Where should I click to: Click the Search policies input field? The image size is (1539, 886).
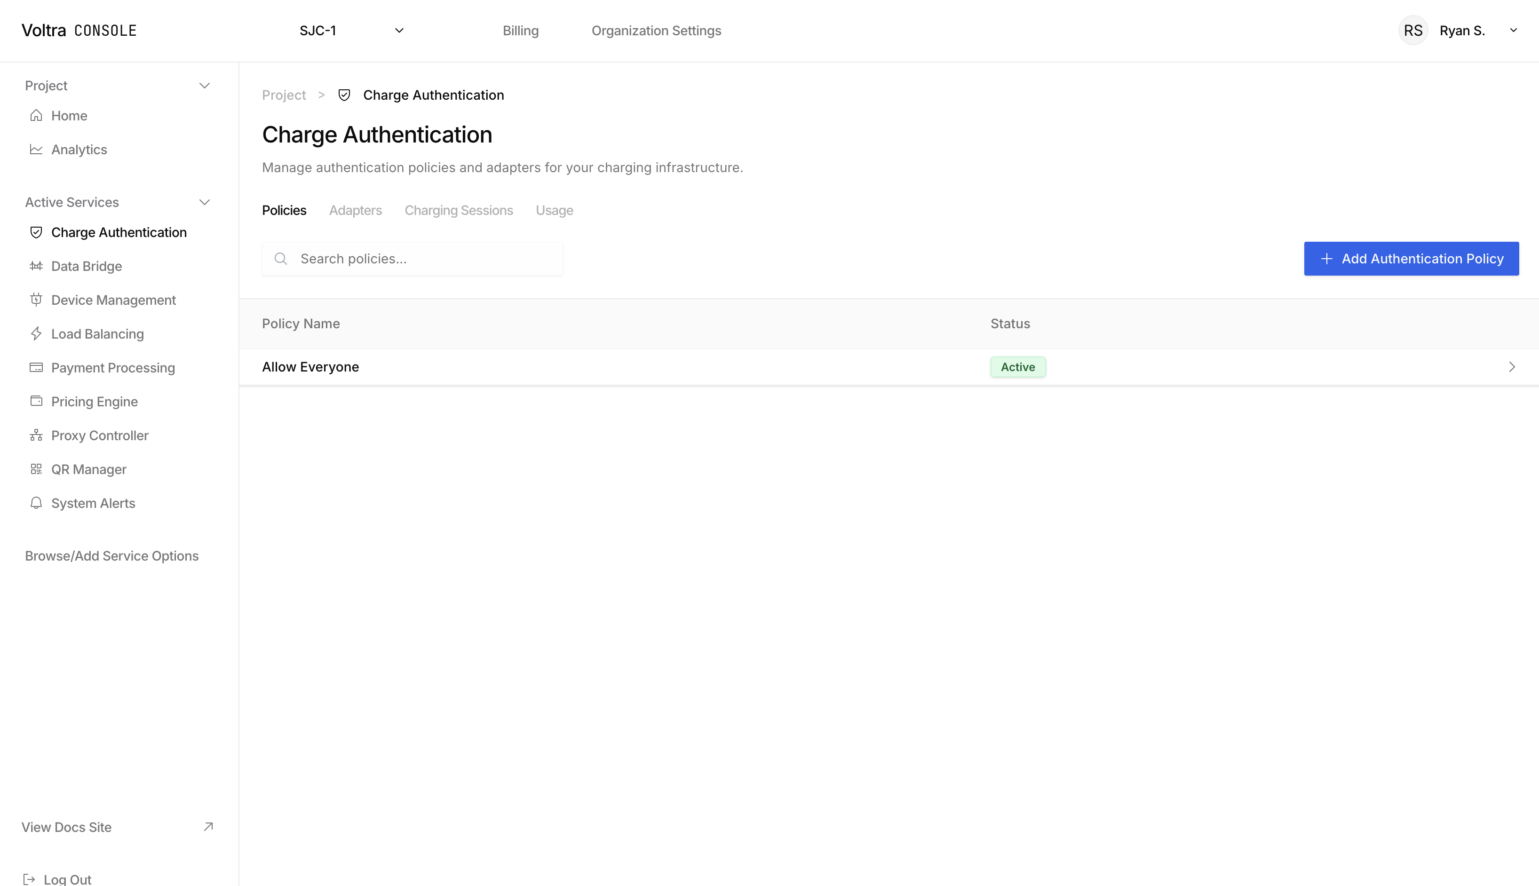412,259
